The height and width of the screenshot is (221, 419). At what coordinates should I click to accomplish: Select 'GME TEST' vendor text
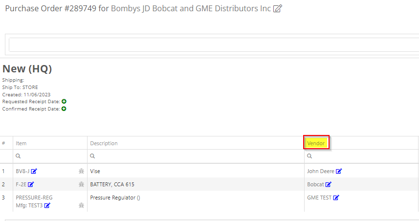tap(319, 198)
